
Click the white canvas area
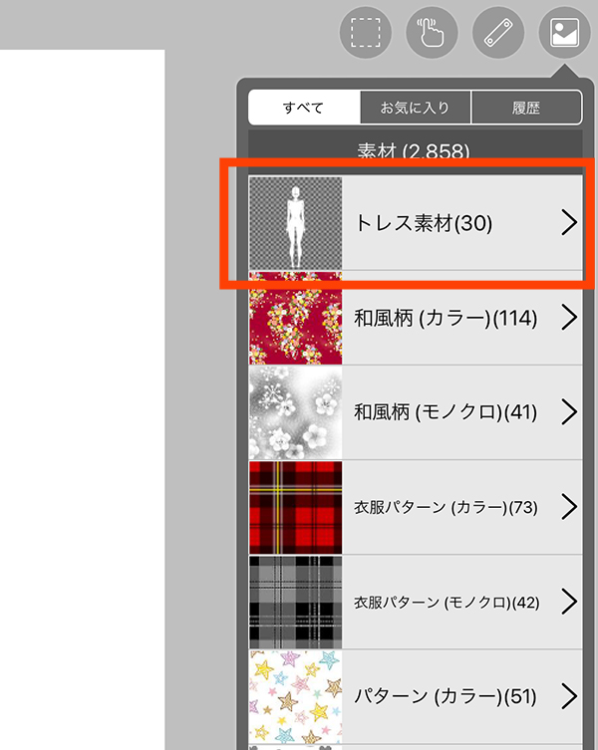coord(83,399)
